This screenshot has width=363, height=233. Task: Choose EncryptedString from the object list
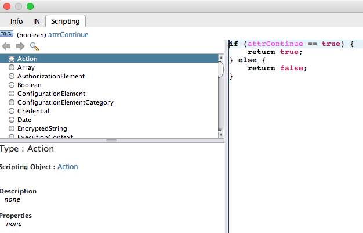click(x=42, y=128)
